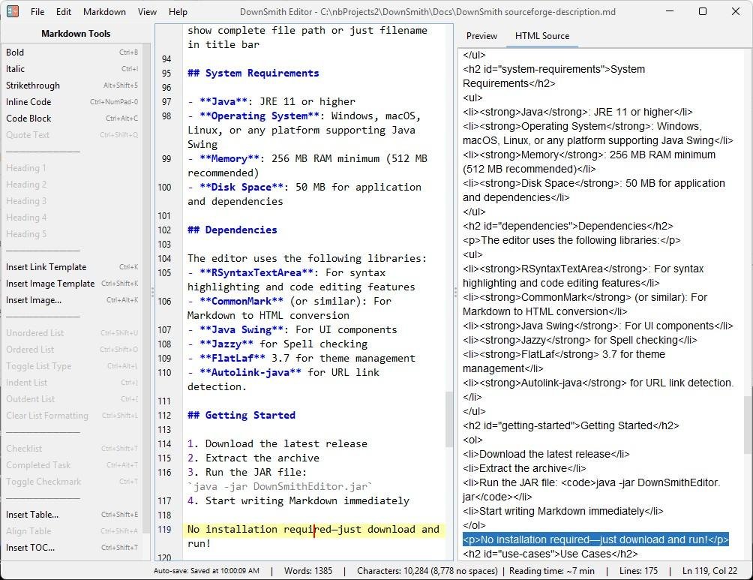This screenshot has width=753, height=580.
Task: Click Toggle List Type
Action: (72, 365)
